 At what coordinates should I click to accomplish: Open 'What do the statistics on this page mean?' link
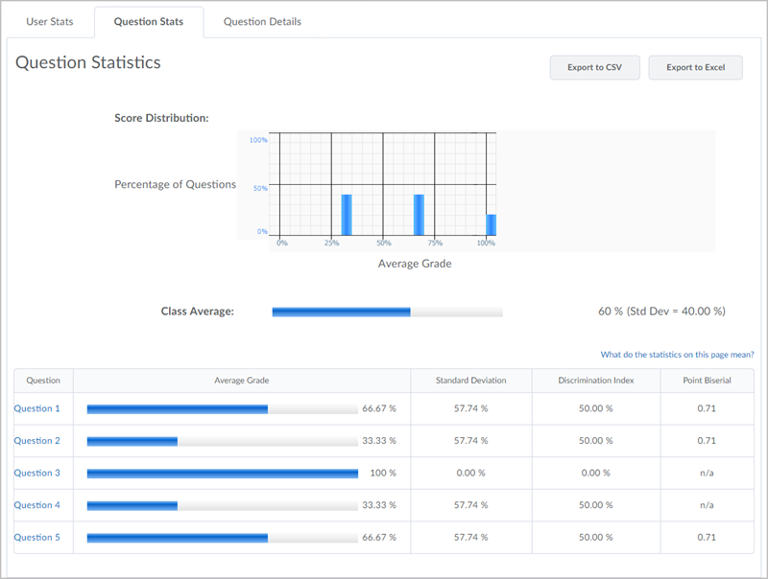[677, 355]
